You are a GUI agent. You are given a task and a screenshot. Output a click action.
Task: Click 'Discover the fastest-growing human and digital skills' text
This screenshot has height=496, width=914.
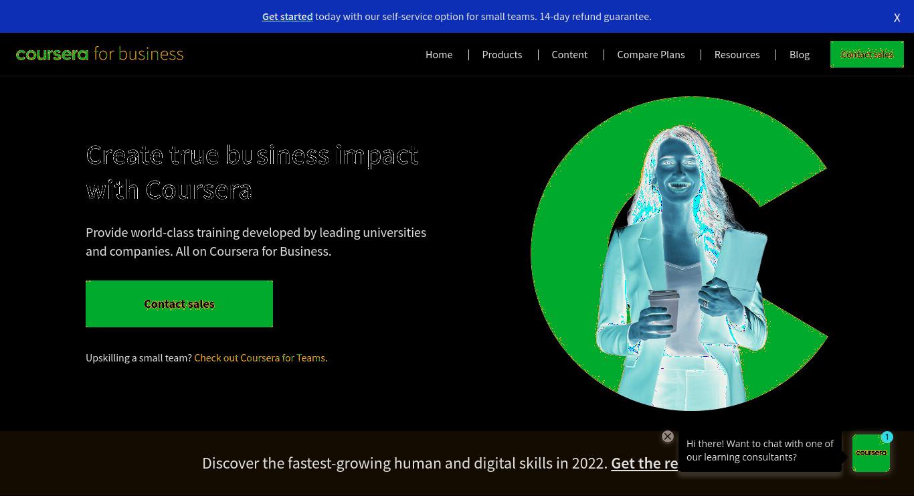tap(405, 463)
